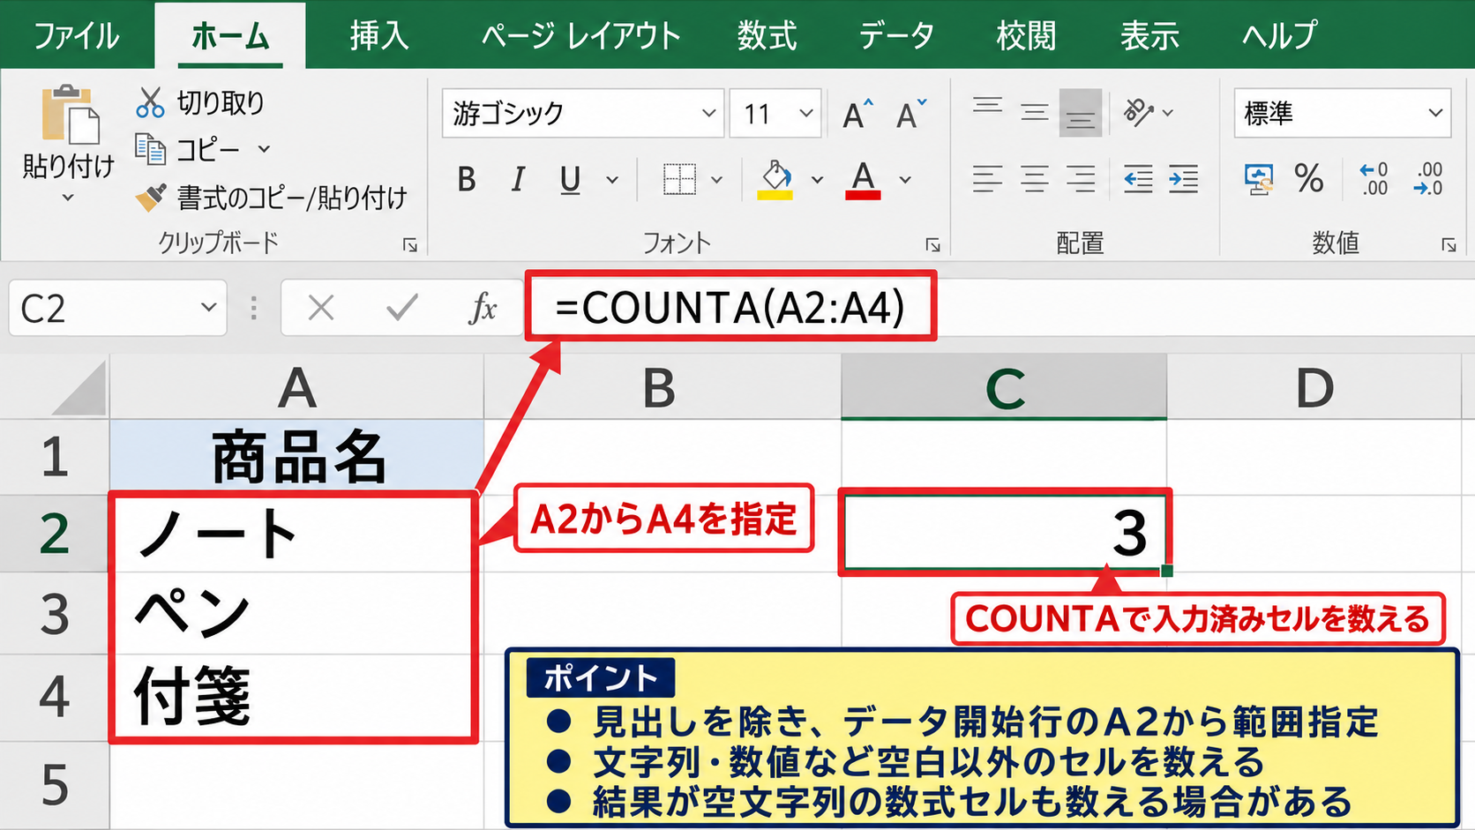Open the number format dropdown 標準
Screen dimensions: 1475x830
(1435, 113)
